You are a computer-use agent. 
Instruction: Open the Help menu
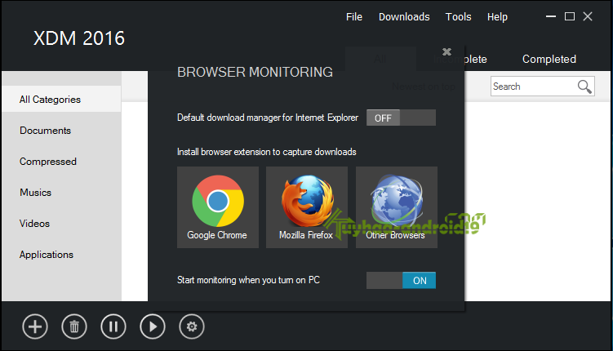(x=497, y=17)
